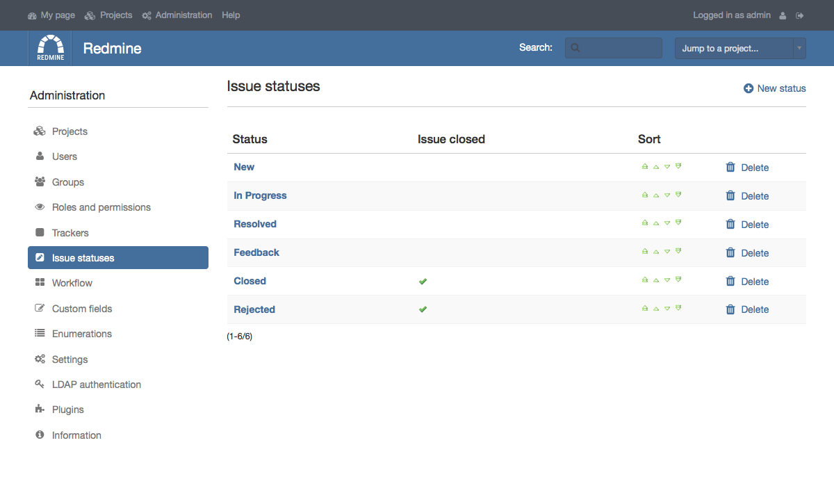Move the New status to bottom
This screenshot has height=477, width=834.
pyautogui.click(x=678, y=166)
